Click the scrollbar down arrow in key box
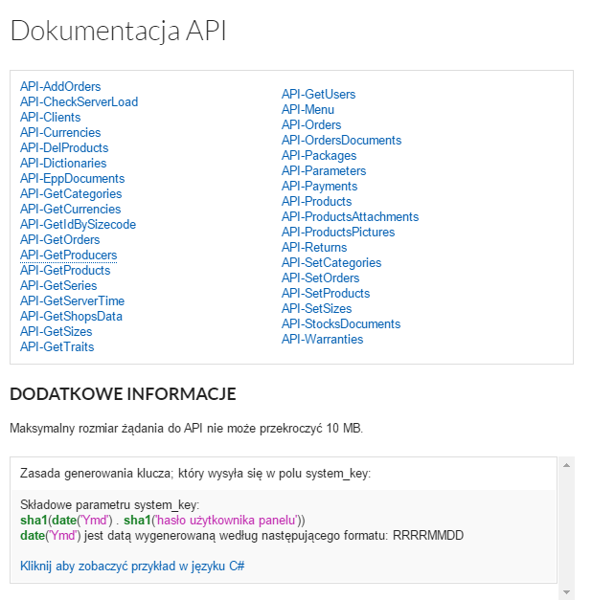592x600 pixels. [x=566, y=592]
